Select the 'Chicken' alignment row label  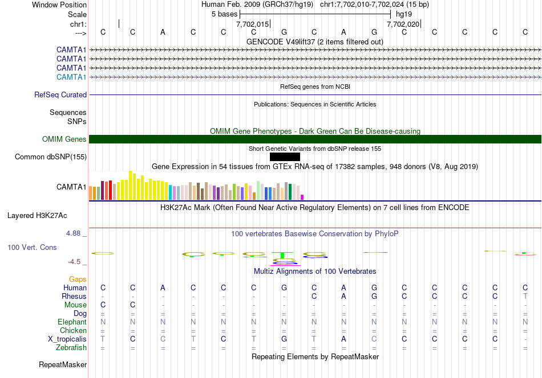pyautogui.click(x=73, y=330)
